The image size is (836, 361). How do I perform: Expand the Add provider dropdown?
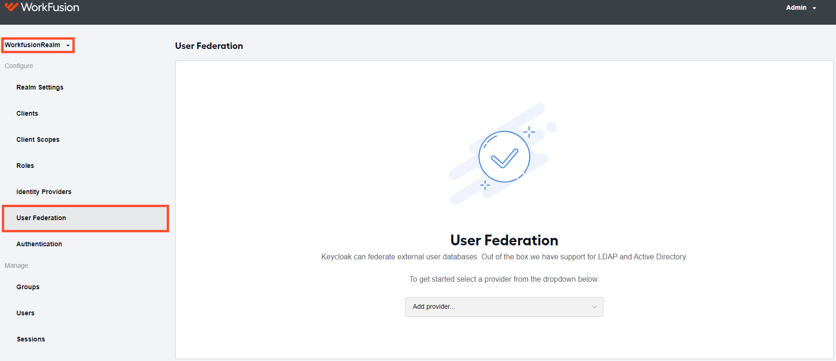click(504, 307)
